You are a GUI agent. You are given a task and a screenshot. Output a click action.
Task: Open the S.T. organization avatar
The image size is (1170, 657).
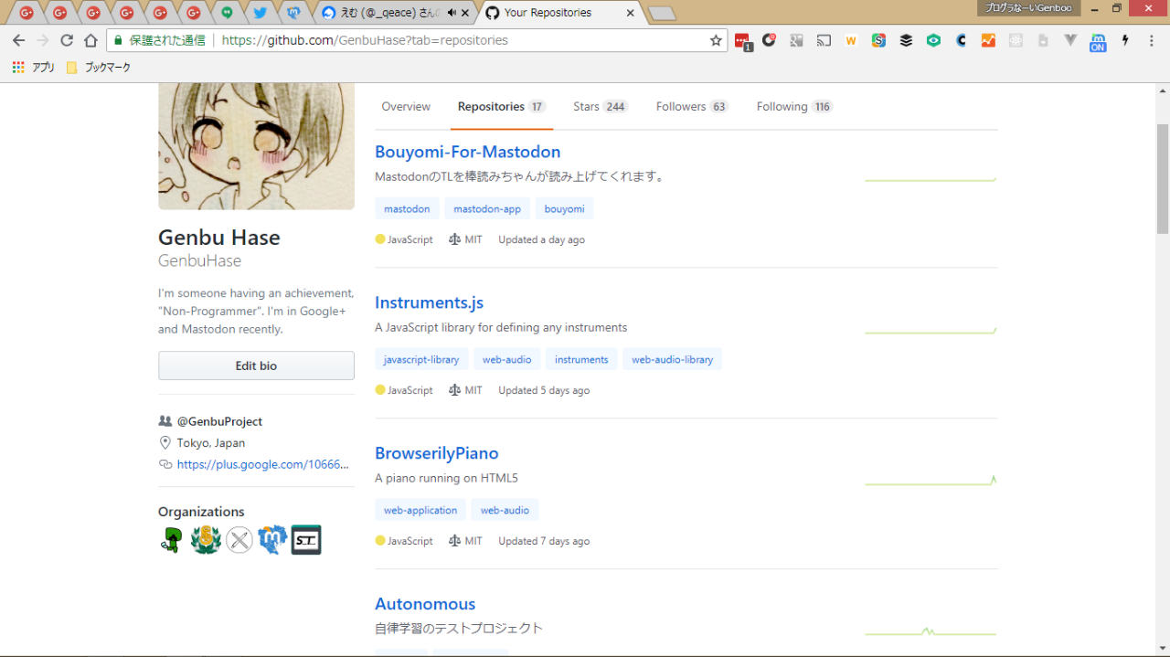306,540
